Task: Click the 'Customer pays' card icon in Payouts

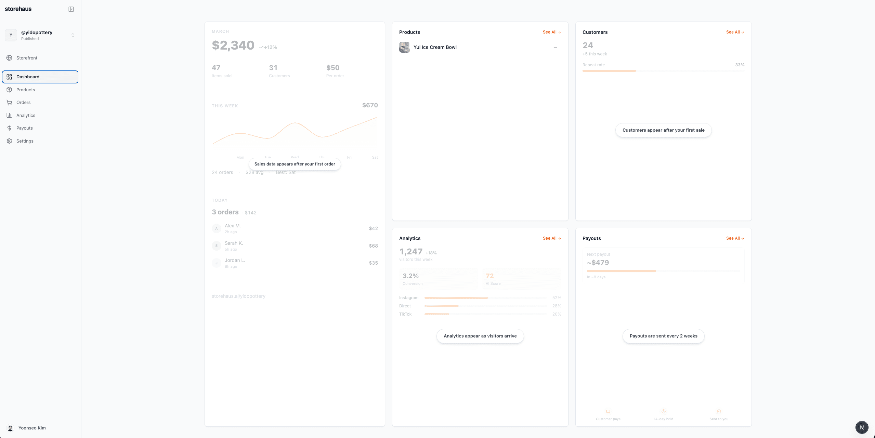Action: pos(608,411)
